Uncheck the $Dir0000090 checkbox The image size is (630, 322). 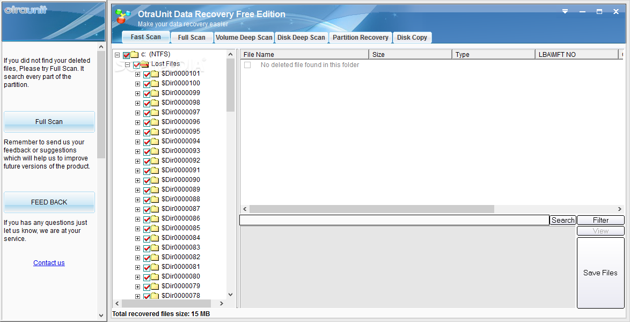[x=146, y=180]
